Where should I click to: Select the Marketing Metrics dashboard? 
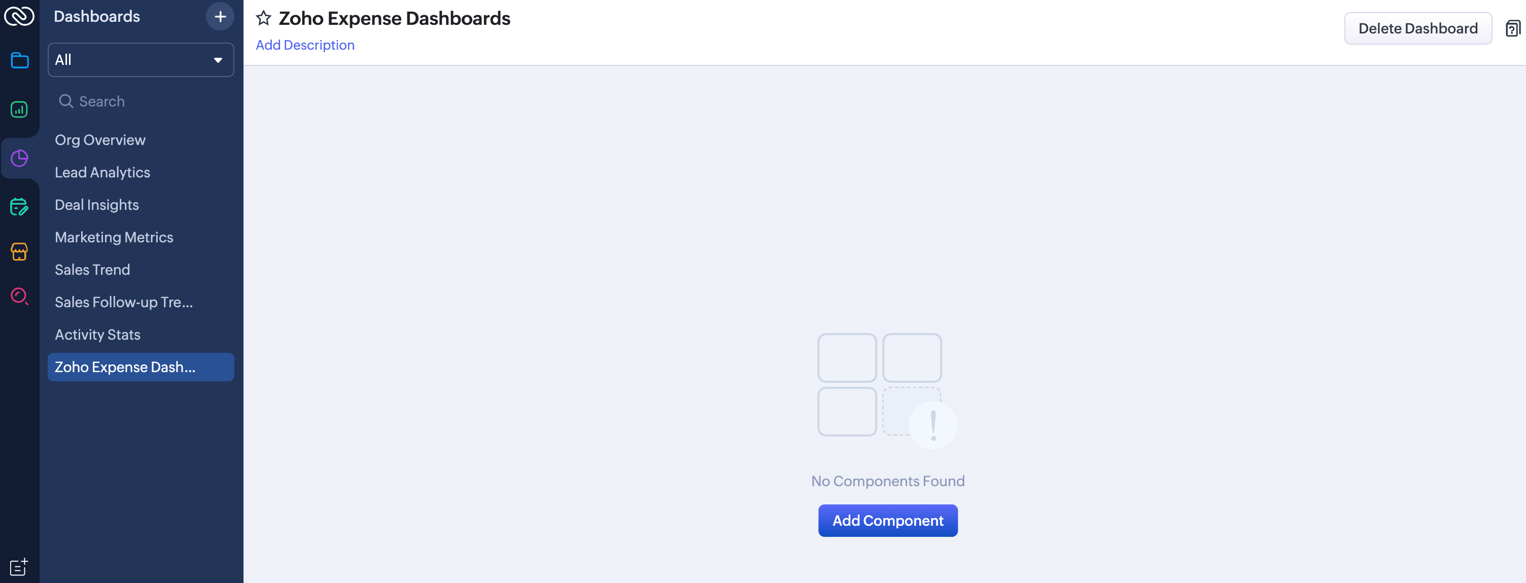(x=114, y=237)
